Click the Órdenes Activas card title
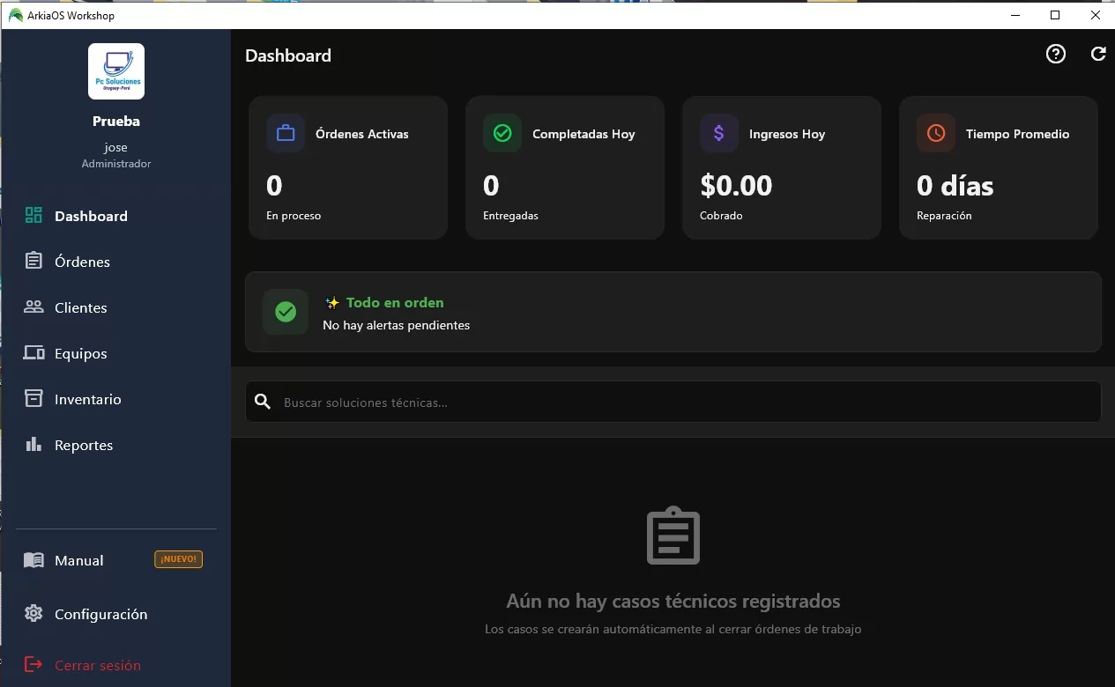Image resolution: width=1115 pixels, height=687 pixels. [x=362, y=134]
